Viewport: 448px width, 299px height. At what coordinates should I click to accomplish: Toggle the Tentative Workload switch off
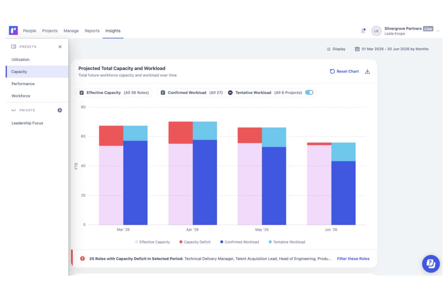point(309,92)
